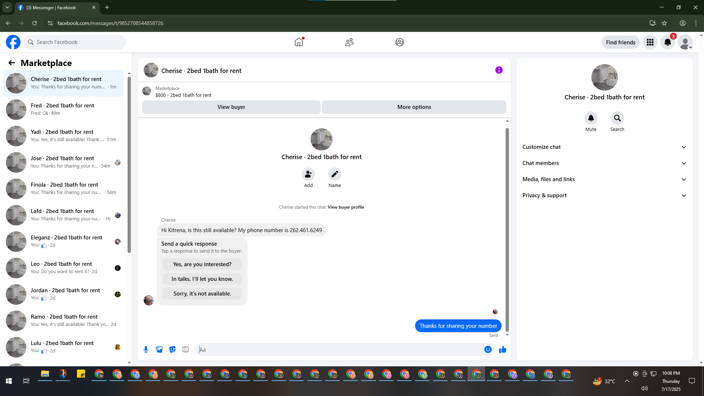
Task: Open Sticky Notes from the taskbar
Action: [x=81, y=374]
